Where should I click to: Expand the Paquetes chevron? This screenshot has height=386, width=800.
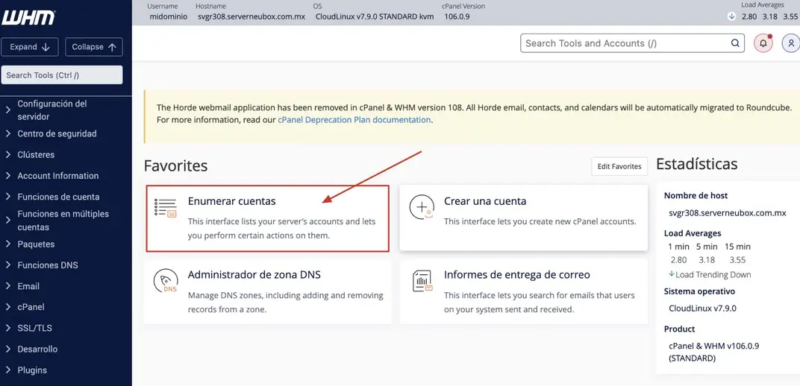[7, 244]
